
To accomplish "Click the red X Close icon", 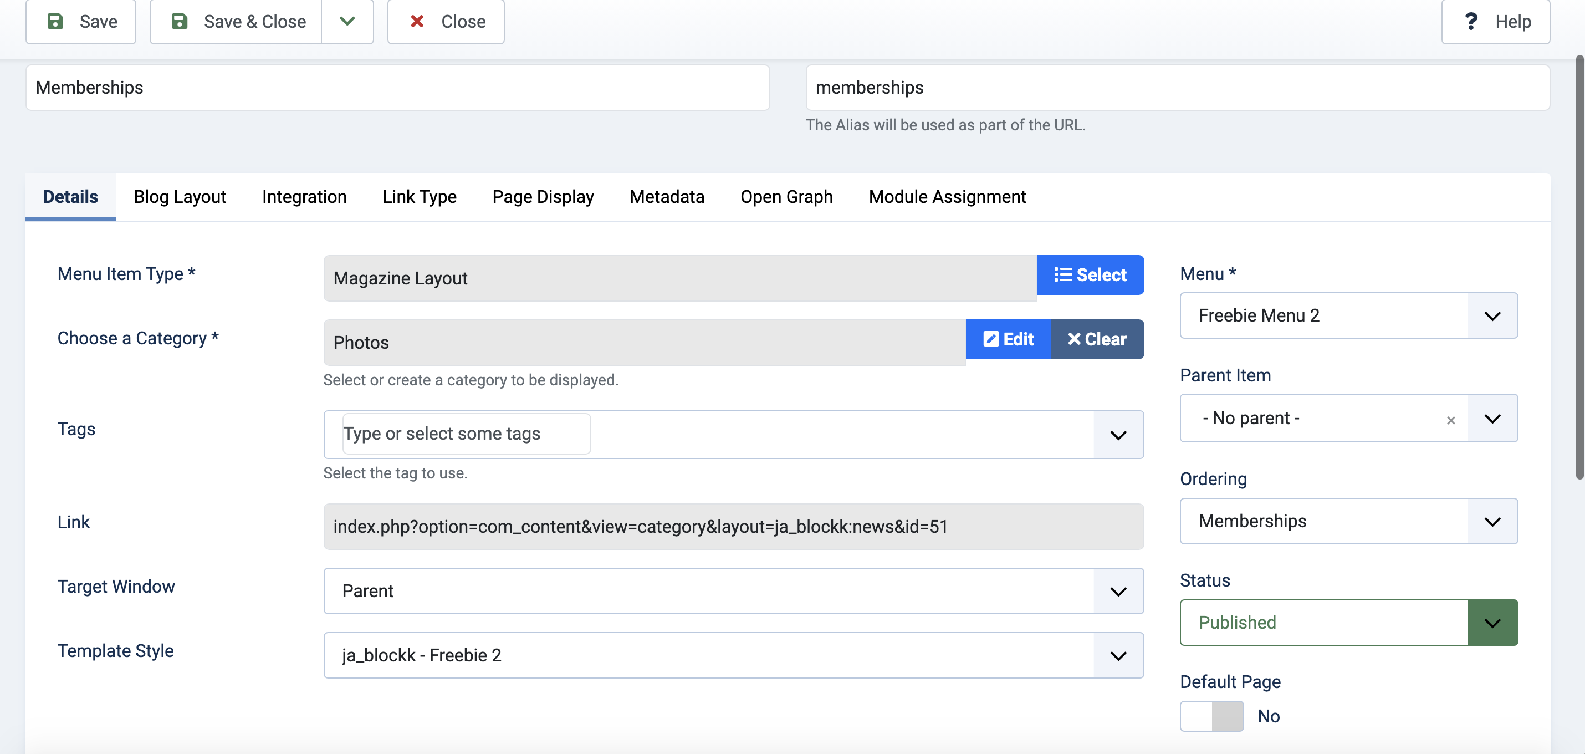I will 417,22.
